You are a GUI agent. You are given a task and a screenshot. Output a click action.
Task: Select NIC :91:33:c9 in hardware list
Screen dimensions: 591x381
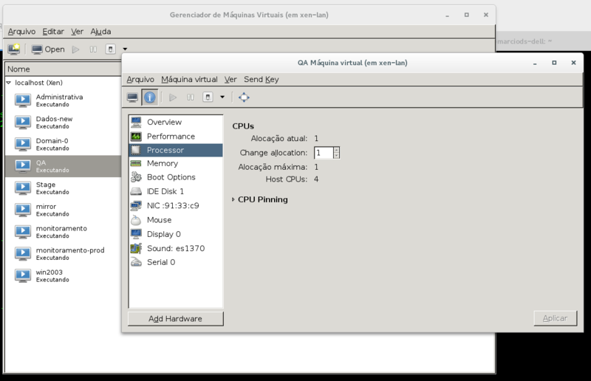point(176,205)
